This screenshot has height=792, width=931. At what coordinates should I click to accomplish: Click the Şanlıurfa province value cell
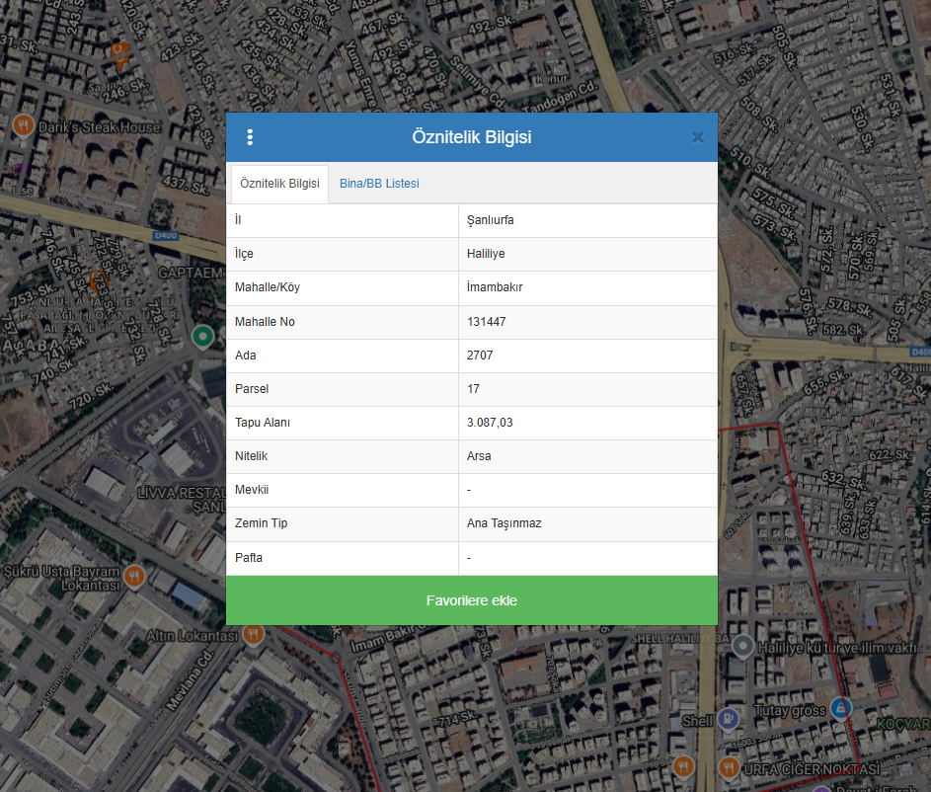click(x=490, y=220)
